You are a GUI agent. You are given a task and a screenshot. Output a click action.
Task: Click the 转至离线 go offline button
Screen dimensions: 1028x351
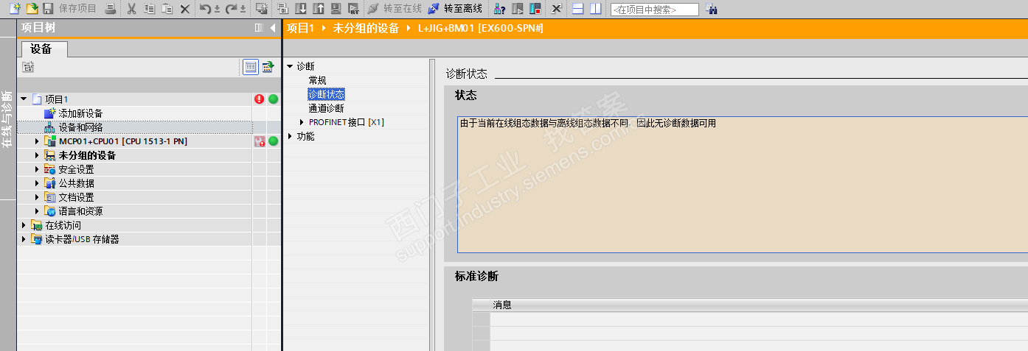tap(455, 9)
